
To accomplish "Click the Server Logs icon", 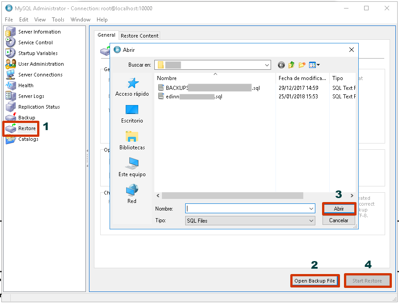I will tap(10, 96).
